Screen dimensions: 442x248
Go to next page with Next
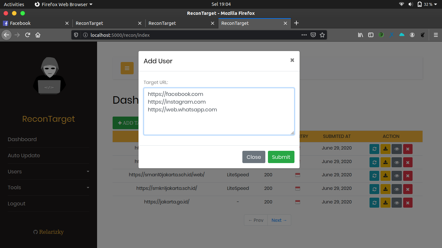coord(279,220)
